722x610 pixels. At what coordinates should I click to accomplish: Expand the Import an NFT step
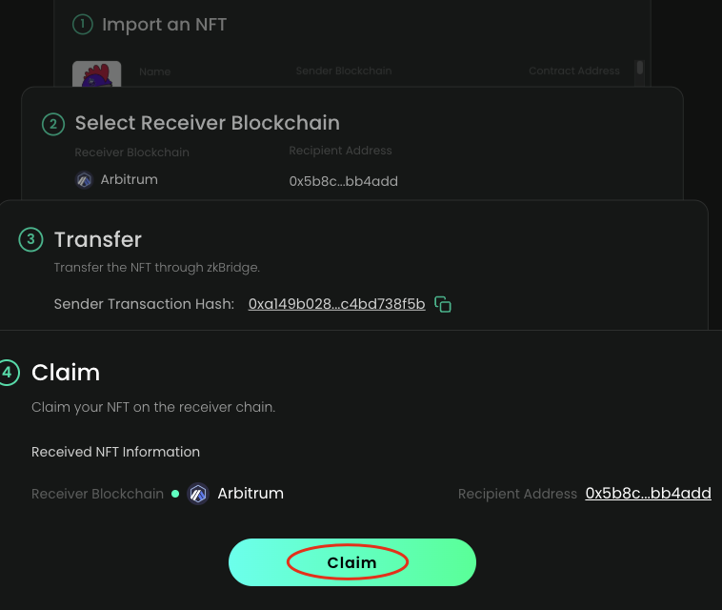click(164, 24)
